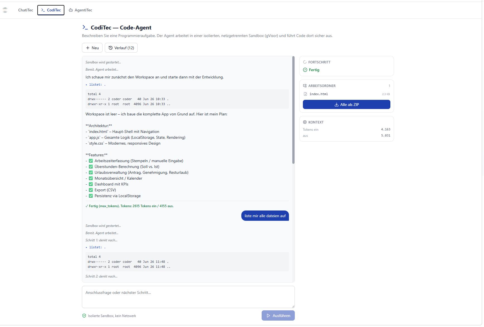Click the 'liste mir alle dateien auf' message bubble
The image size is (484, 327).
click(265, 216)
